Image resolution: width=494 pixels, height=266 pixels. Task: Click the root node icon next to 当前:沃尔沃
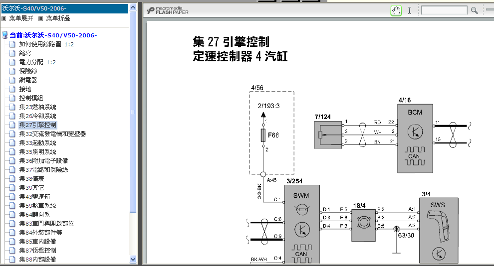point(4,35)
